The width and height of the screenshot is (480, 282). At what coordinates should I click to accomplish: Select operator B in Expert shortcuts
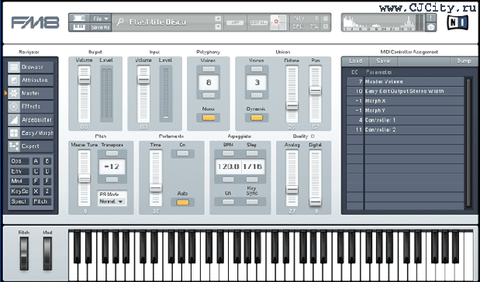(47, 161)
